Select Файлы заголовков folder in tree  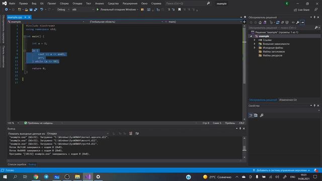(x=274, y=51)
